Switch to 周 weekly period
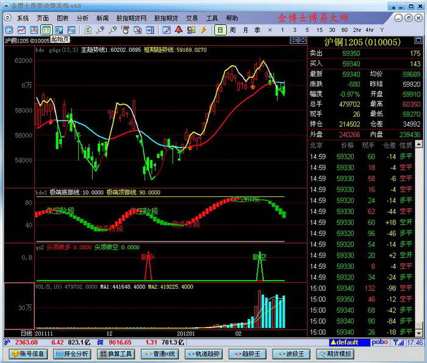The image size is (427, 363). pos(233,30)
